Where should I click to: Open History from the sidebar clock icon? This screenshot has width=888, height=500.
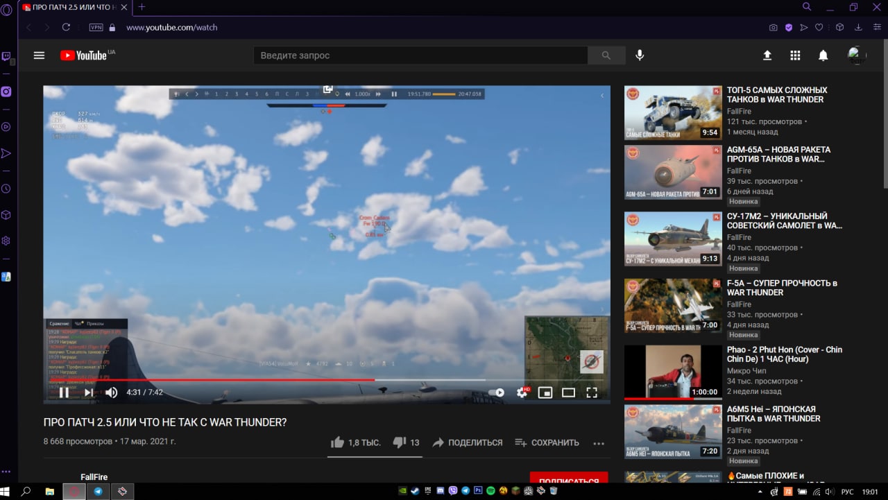(6, 189)
